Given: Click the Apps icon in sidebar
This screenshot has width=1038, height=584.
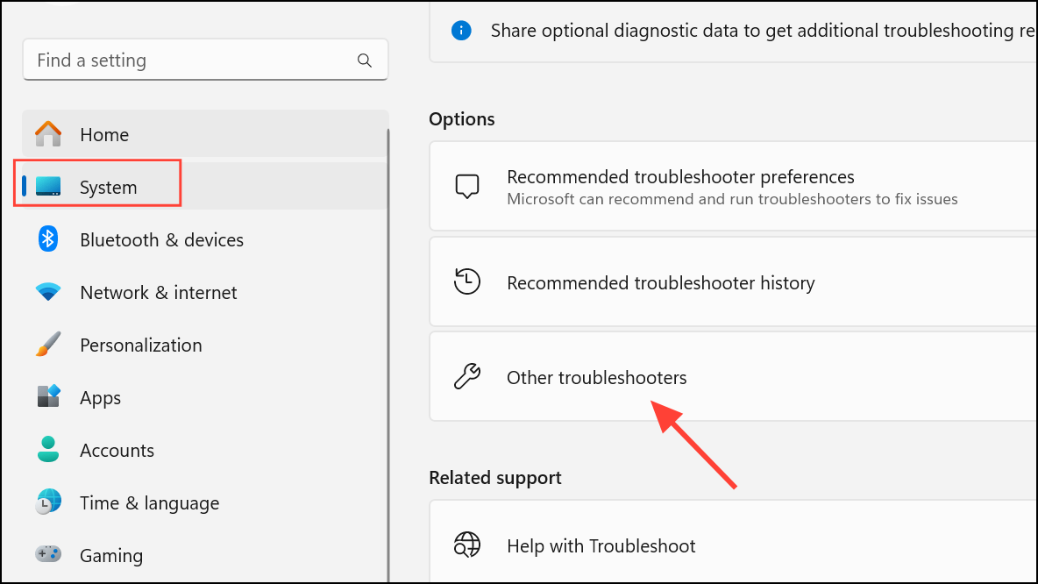Looking at the screenshot, I should (x=48, y=397).
